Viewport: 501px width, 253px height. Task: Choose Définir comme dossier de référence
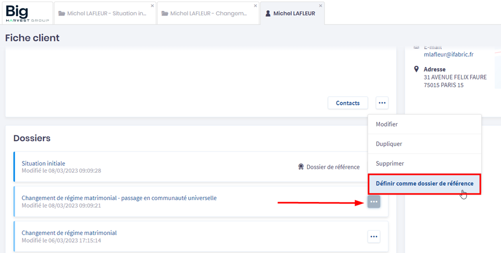coord(424,183)
